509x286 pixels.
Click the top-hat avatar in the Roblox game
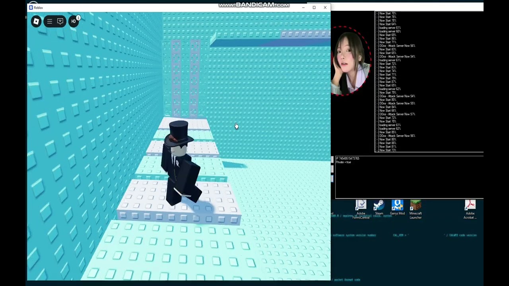tap(181, 163)
